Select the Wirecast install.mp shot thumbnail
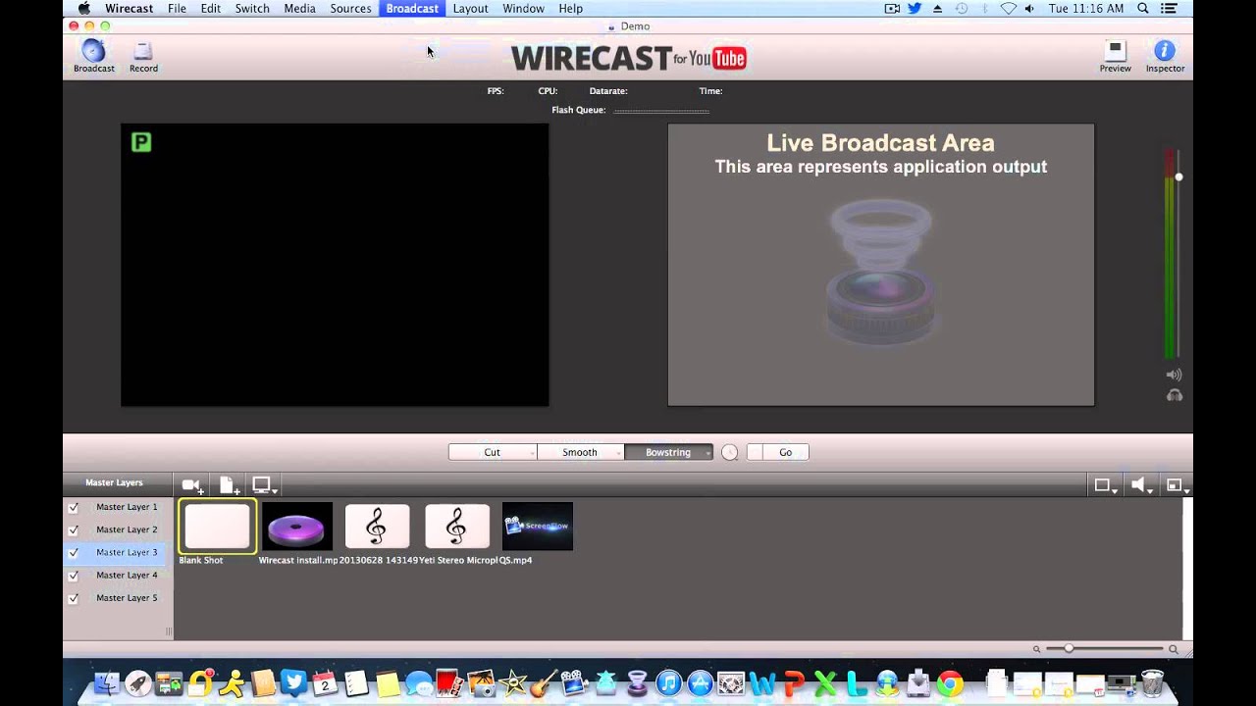The image size is (1256, 706). pyautogui.click(x=296, y=527)
